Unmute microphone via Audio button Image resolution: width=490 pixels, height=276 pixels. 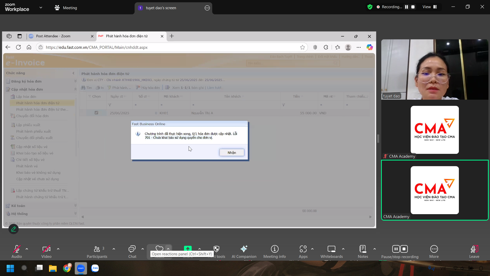click(x=17, y=249)
